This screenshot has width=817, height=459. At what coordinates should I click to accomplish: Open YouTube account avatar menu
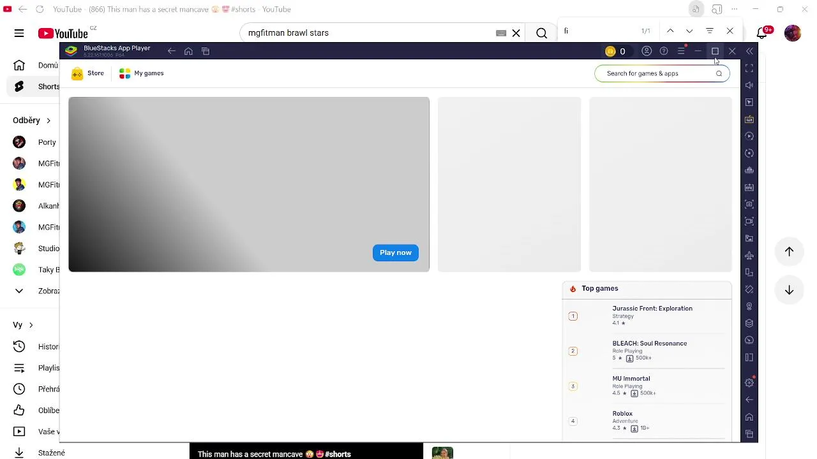[793, 33]
